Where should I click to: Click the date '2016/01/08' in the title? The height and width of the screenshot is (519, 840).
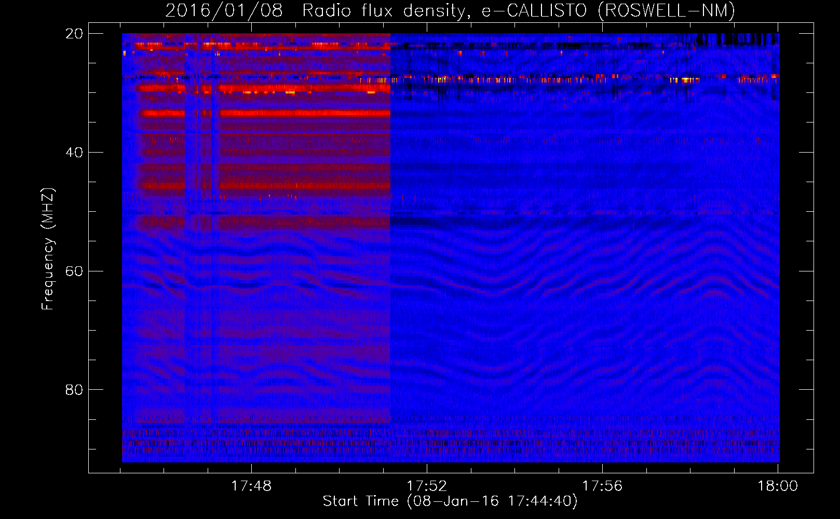coord(224,11)
